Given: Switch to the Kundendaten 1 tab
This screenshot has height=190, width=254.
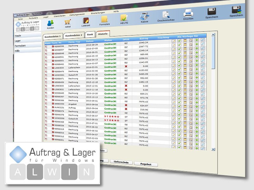Looking at the screenshot, I should 52,36.
